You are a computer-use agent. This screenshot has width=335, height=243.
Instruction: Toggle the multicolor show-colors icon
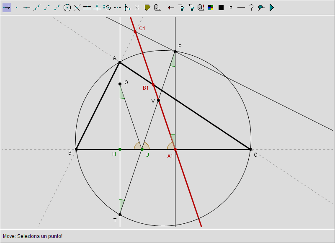211,8
